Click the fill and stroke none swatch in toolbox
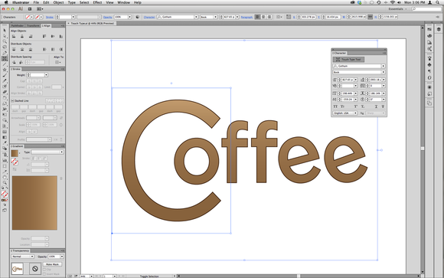 [x=5, y=194]
